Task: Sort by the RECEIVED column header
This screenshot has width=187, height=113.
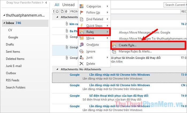Action: pos(184,11)
